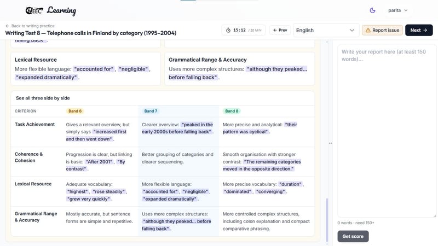Click the Grammatical Range & Accuracy table row label
Viewport: 438px width, 246px height.
(36, 216)
